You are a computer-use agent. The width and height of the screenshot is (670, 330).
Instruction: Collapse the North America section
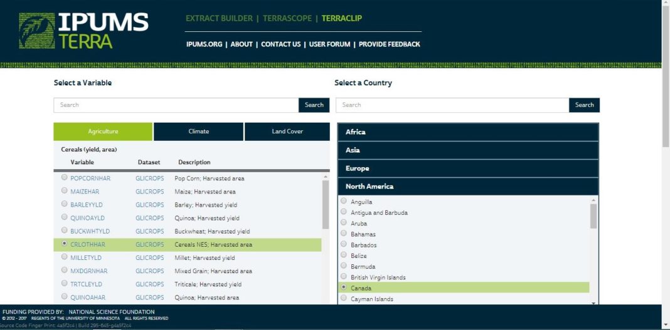[467, 187]
